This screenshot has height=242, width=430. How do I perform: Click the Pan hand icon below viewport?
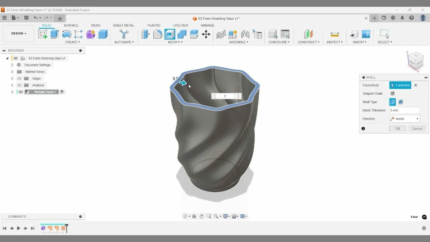(202, 216)
